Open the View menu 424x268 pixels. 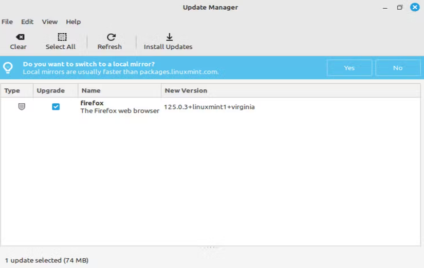coord(49,22)
